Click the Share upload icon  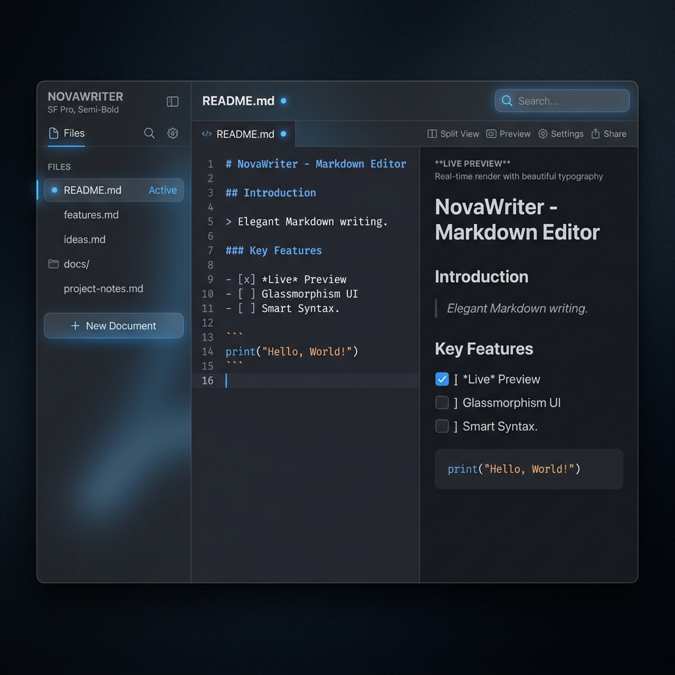(595, 134)
